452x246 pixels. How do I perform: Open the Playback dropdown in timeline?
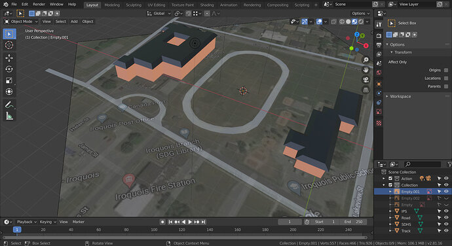27,222
